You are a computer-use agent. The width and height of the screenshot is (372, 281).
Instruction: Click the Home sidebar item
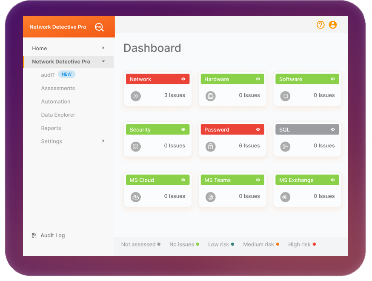point(40,49)
